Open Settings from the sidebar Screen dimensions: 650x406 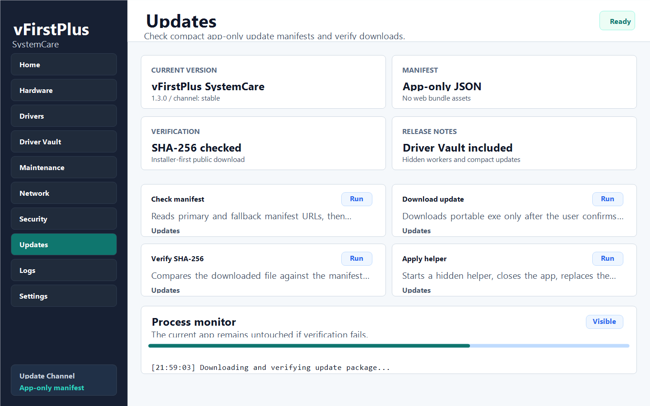(64, 296)
